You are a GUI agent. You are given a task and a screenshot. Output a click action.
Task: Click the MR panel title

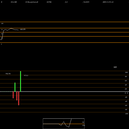tap(115, 67)
